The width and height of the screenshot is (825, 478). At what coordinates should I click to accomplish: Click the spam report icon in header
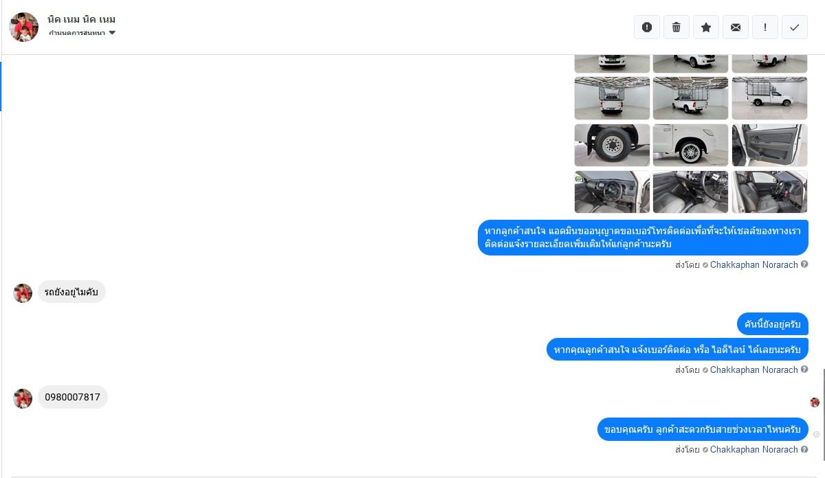coord(646,27)
